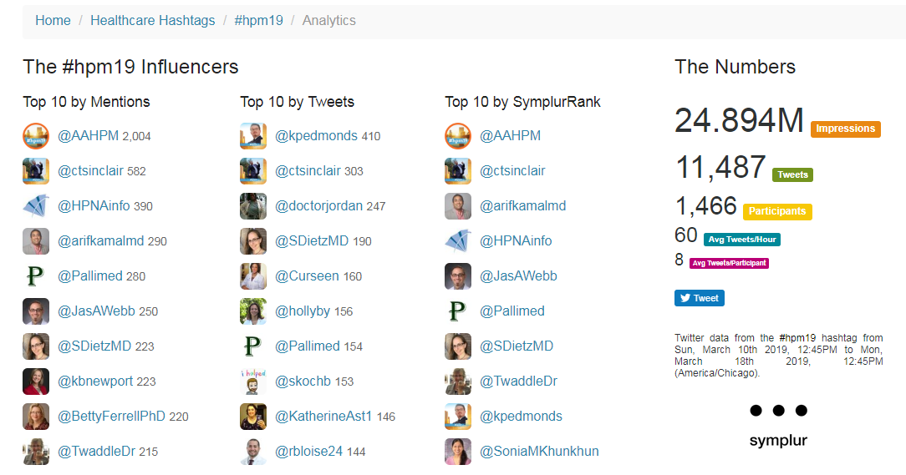The height and width of the screenshot is (475, 906).
Task: Click @BettyFerrellPhD avatar in Mentions list
Action: 36,417
